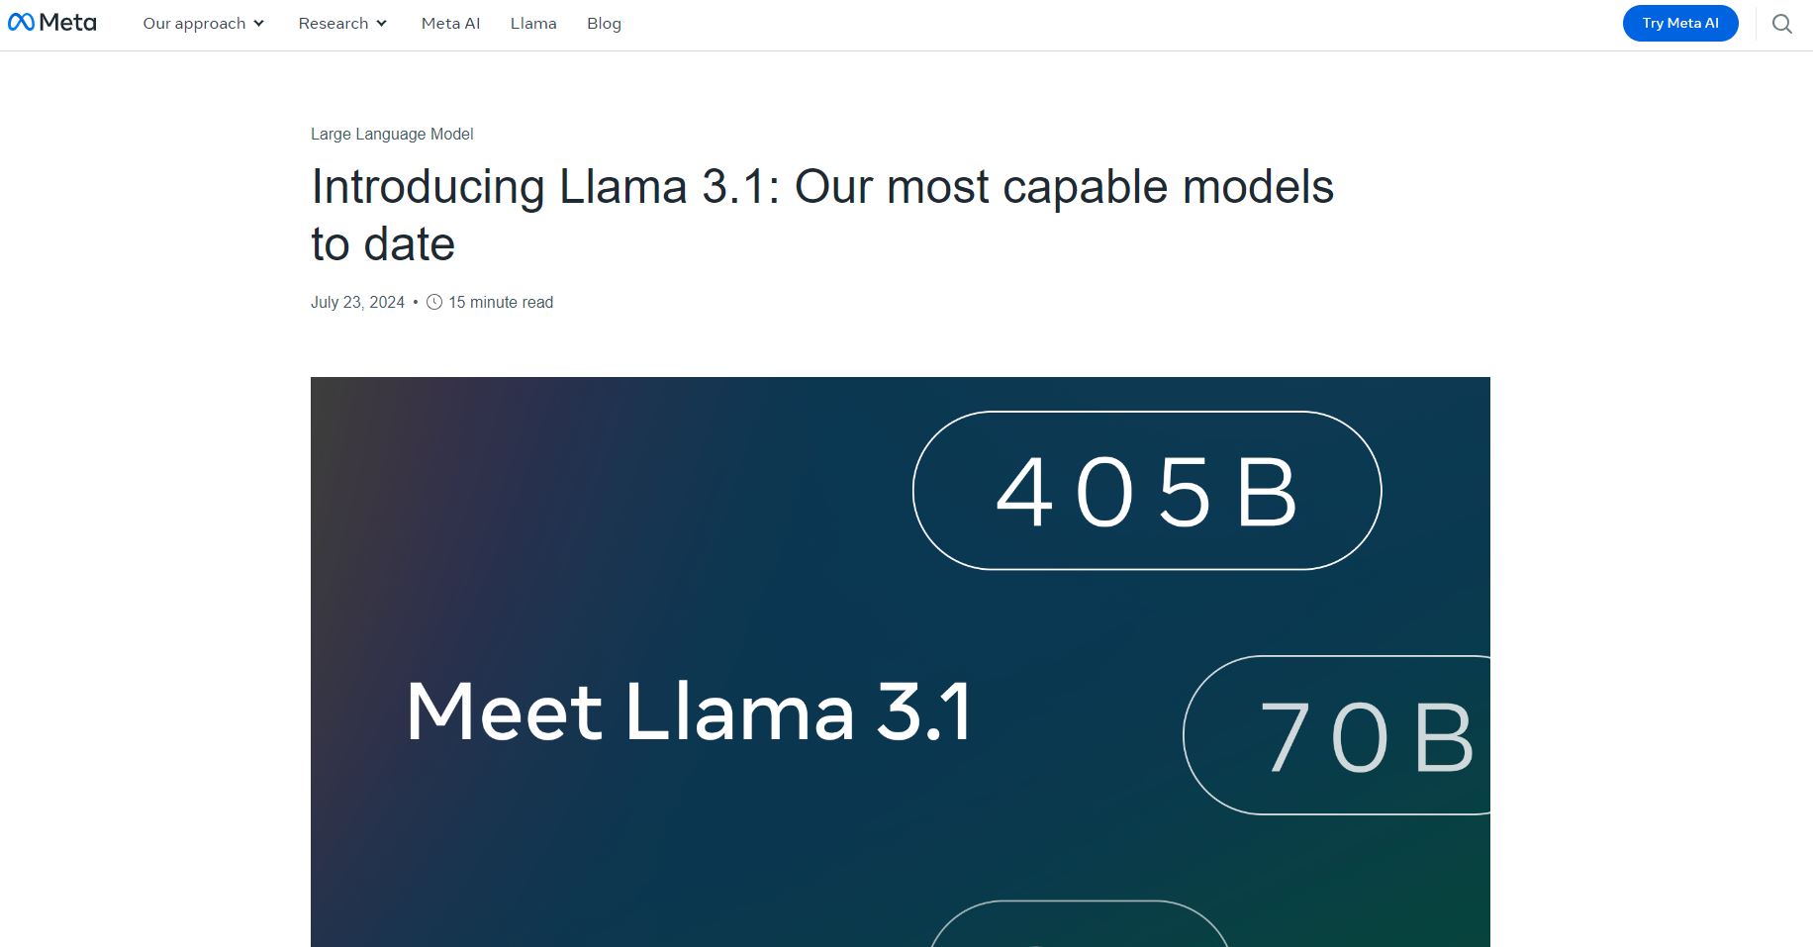Select the Llama menu item
The image size is (1813, 947).
[533, 23]
